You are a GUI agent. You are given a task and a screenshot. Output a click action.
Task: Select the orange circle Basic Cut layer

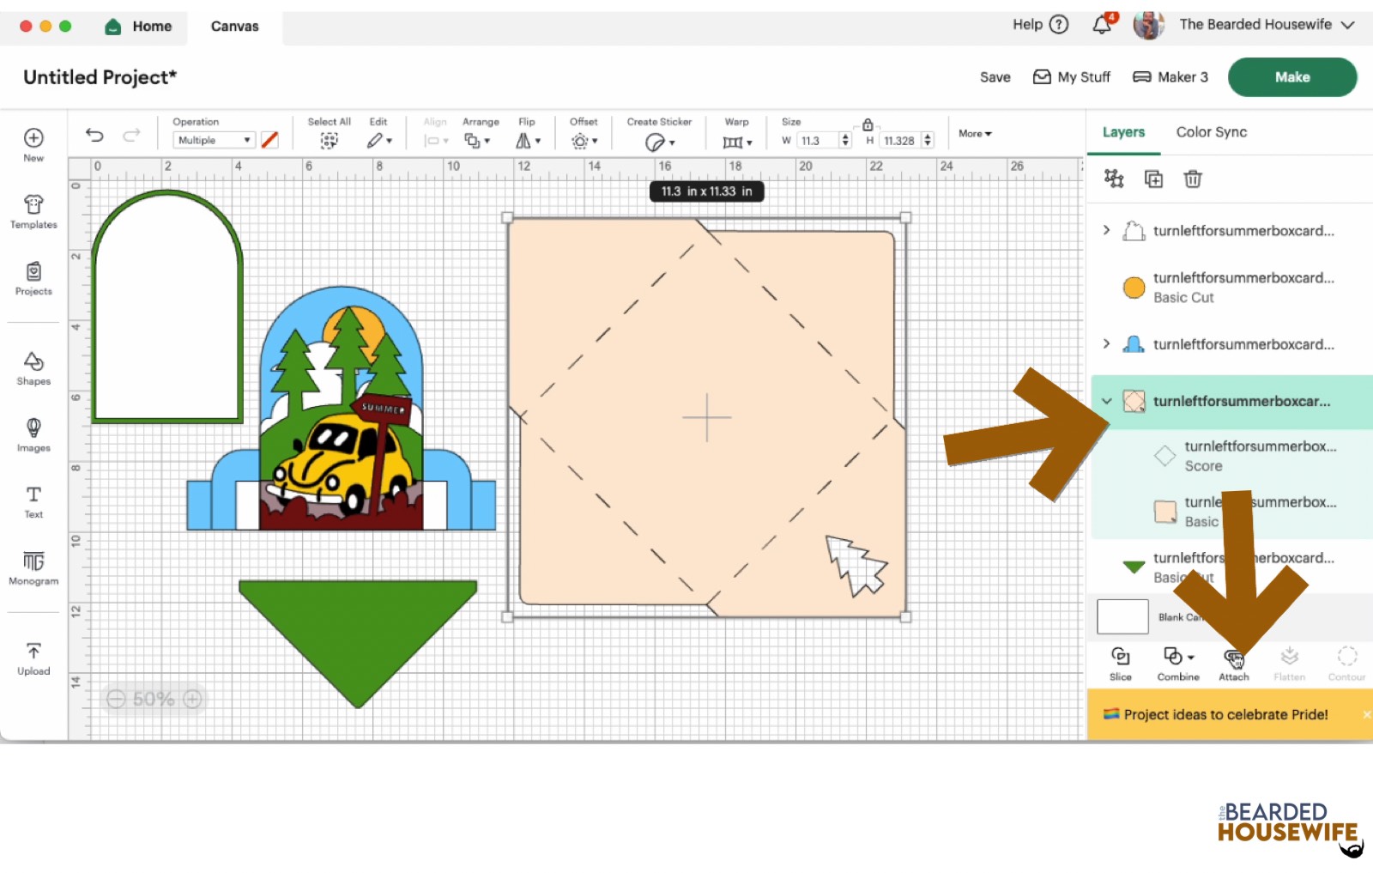tap(1232, 288)
